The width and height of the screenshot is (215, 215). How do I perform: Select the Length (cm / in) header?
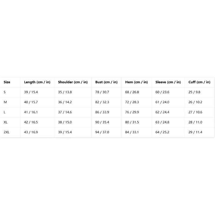pyautogui.click(x=37, y=82)
